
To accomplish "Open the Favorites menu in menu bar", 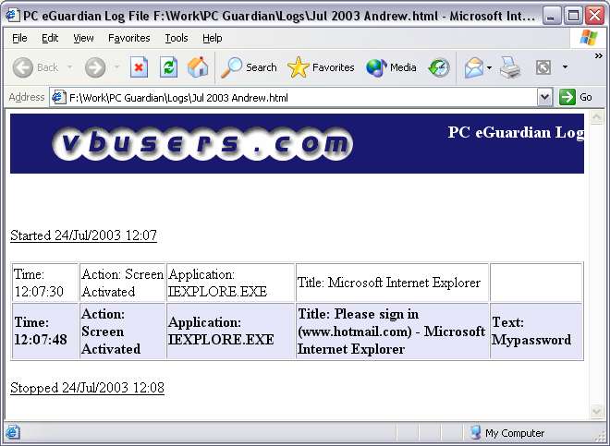I will [128, 38].
